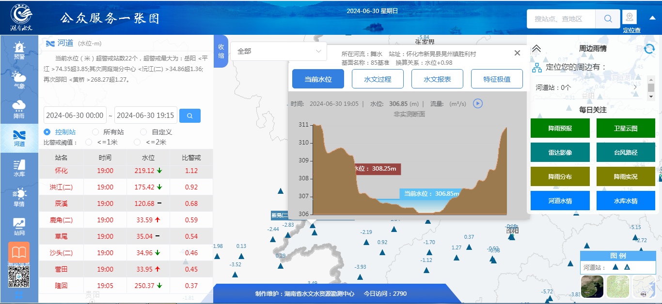
Task: Open the 降雨实况 button
Action: point(626,176)
